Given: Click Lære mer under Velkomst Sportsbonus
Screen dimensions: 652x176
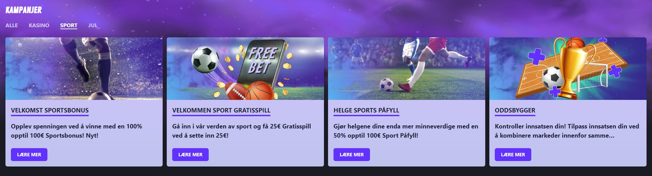Looking at the screenshot, I should [x=29, y=155].
